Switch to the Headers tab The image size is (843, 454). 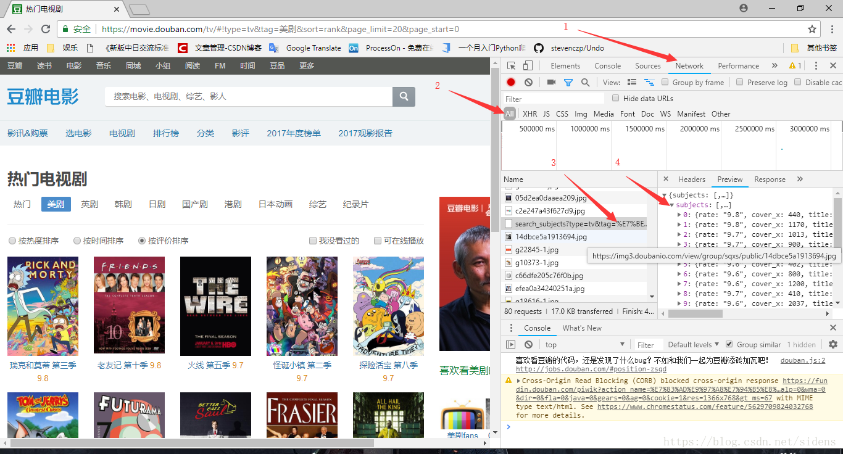tap(692, 180)
